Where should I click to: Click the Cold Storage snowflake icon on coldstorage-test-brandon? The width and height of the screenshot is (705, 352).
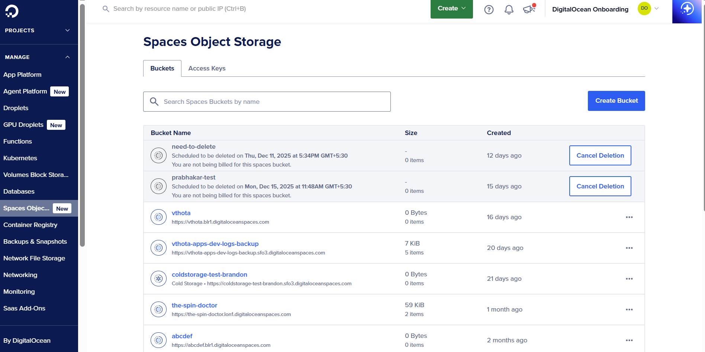[158, 279]
